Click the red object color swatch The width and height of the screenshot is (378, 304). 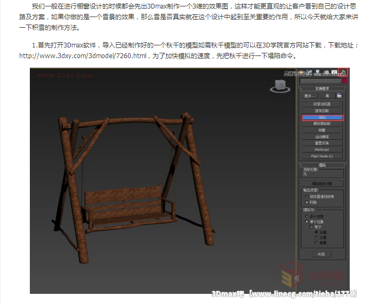coord(344,81)
